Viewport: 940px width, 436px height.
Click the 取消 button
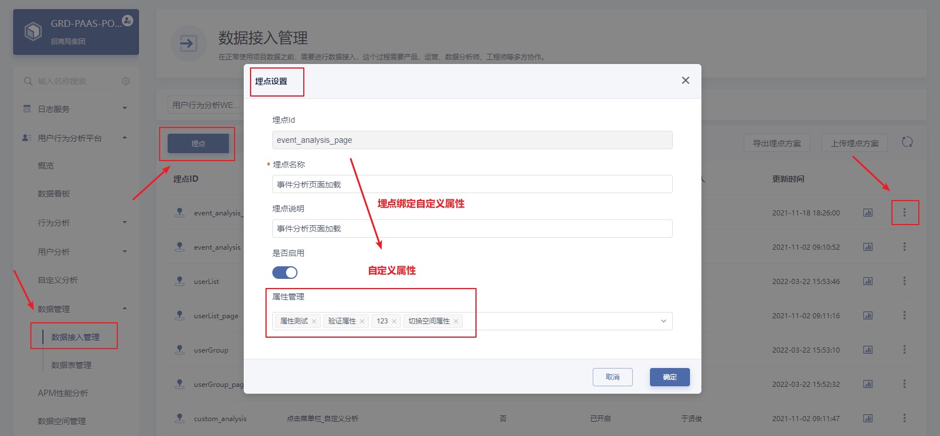pyautogui.click(x=613, y=377)
